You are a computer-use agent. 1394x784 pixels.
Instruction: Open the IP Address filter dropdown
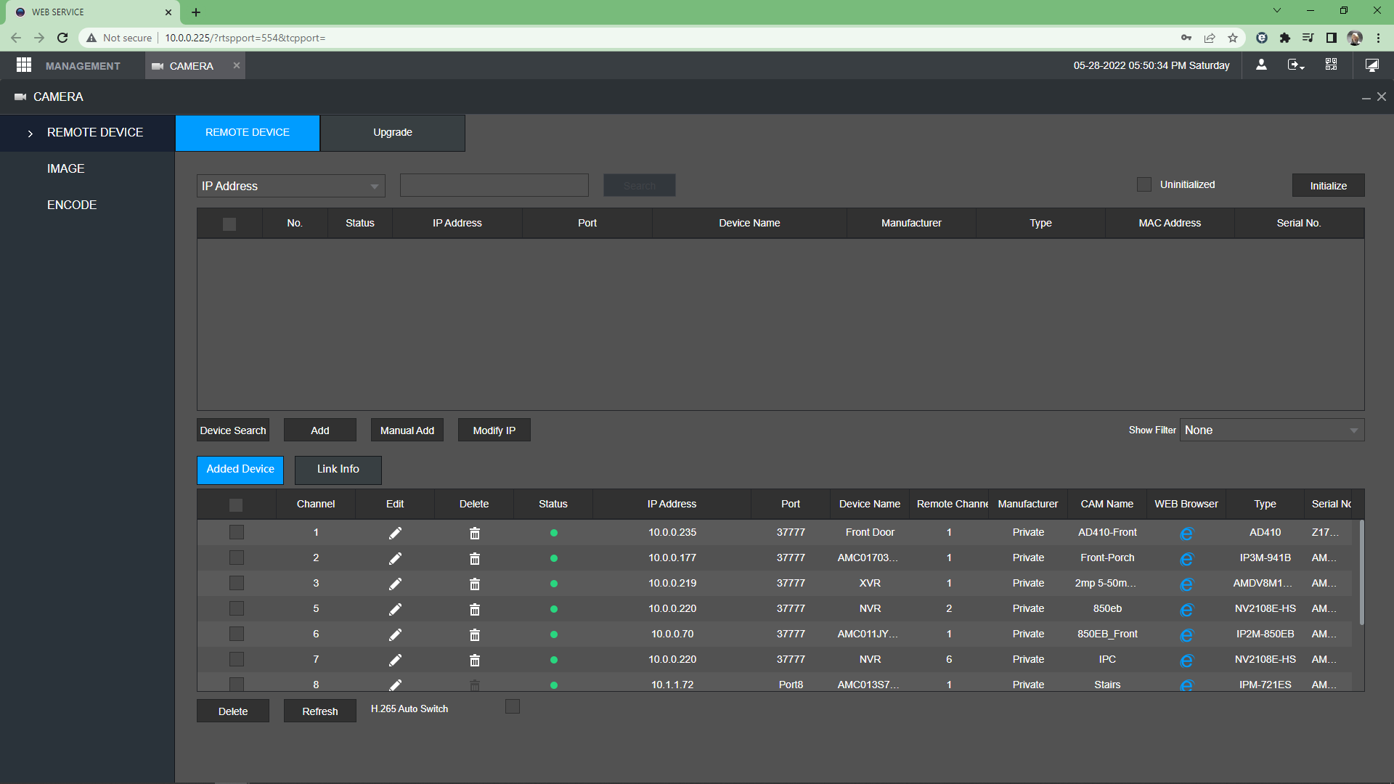pos(290,186)
